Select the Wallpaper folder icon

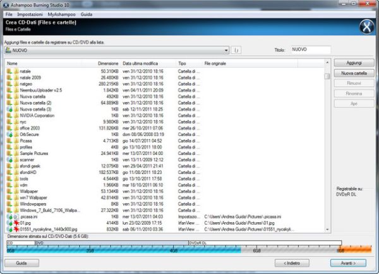tap(16, 191)
